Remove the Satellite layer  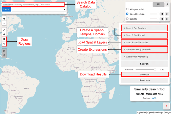167,19
